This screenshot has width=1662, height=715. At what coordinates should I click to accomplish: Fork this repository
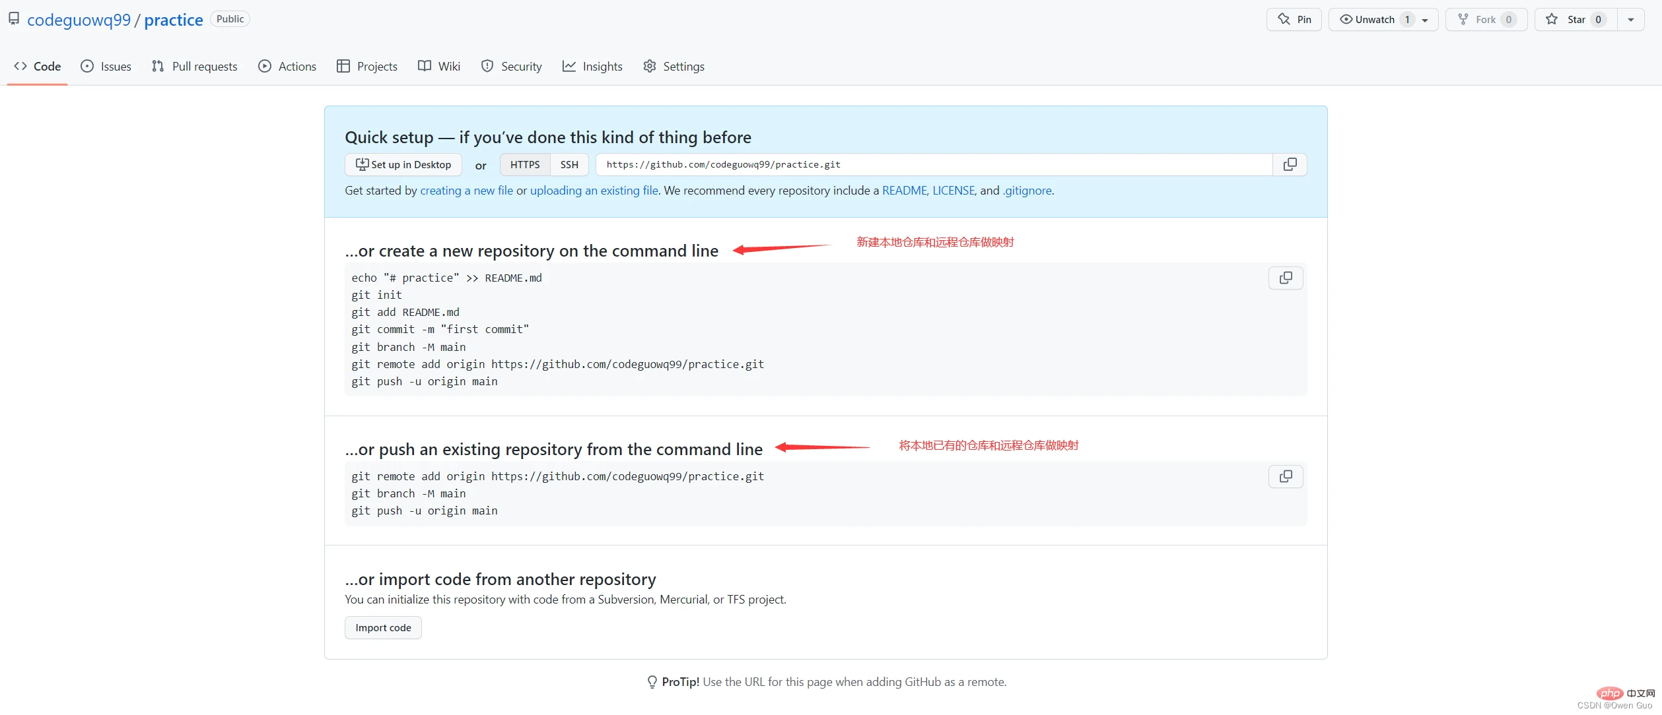(x=1486, y=19)
